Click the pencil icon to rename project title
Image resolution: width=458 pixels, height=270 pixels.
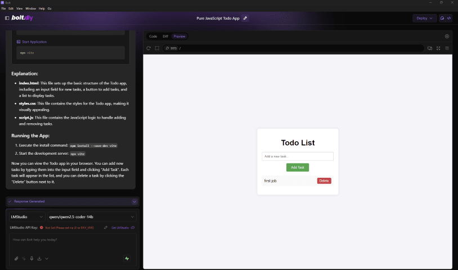coord(245,18)
